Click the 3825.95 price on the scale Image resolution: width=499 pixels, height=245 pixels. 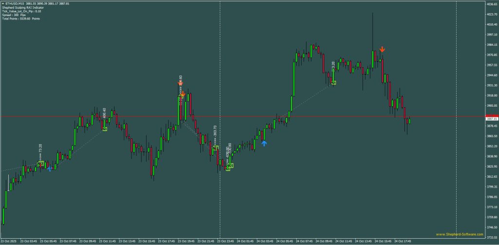(x=492, y=167)
